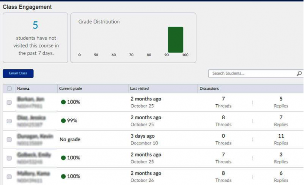The image size is (304, 185).
Task: Toggle the select-all checkbox in header
Action: 9,89
